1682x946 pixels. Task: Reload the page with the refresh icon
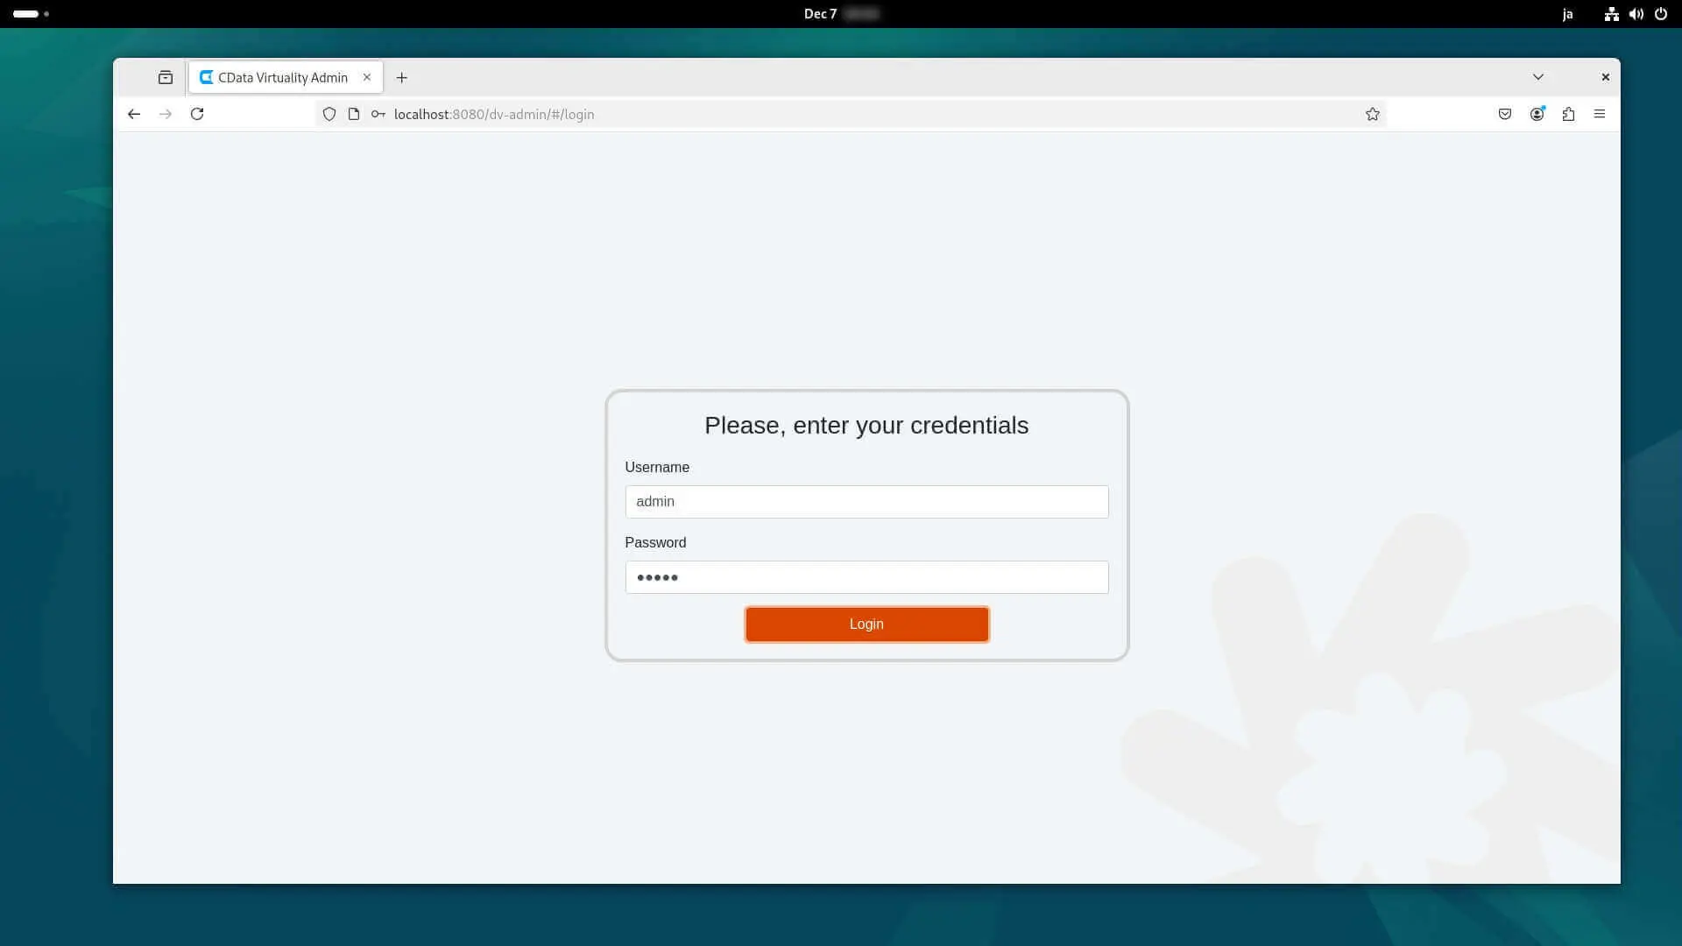click(x=197, y=114)
